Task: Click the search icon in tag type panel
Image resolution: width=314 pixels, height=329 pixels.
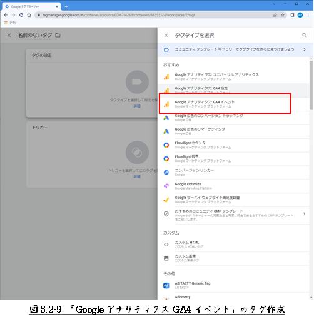Action: pos(304,35)
